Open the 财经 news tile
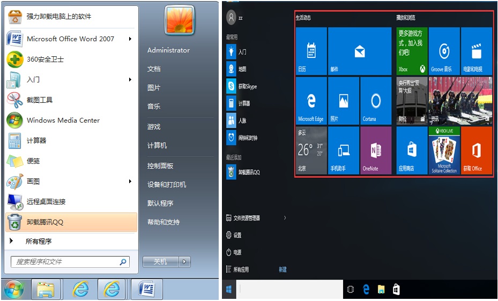The width and height of the screenshot is (498, 301). [412, 101]
